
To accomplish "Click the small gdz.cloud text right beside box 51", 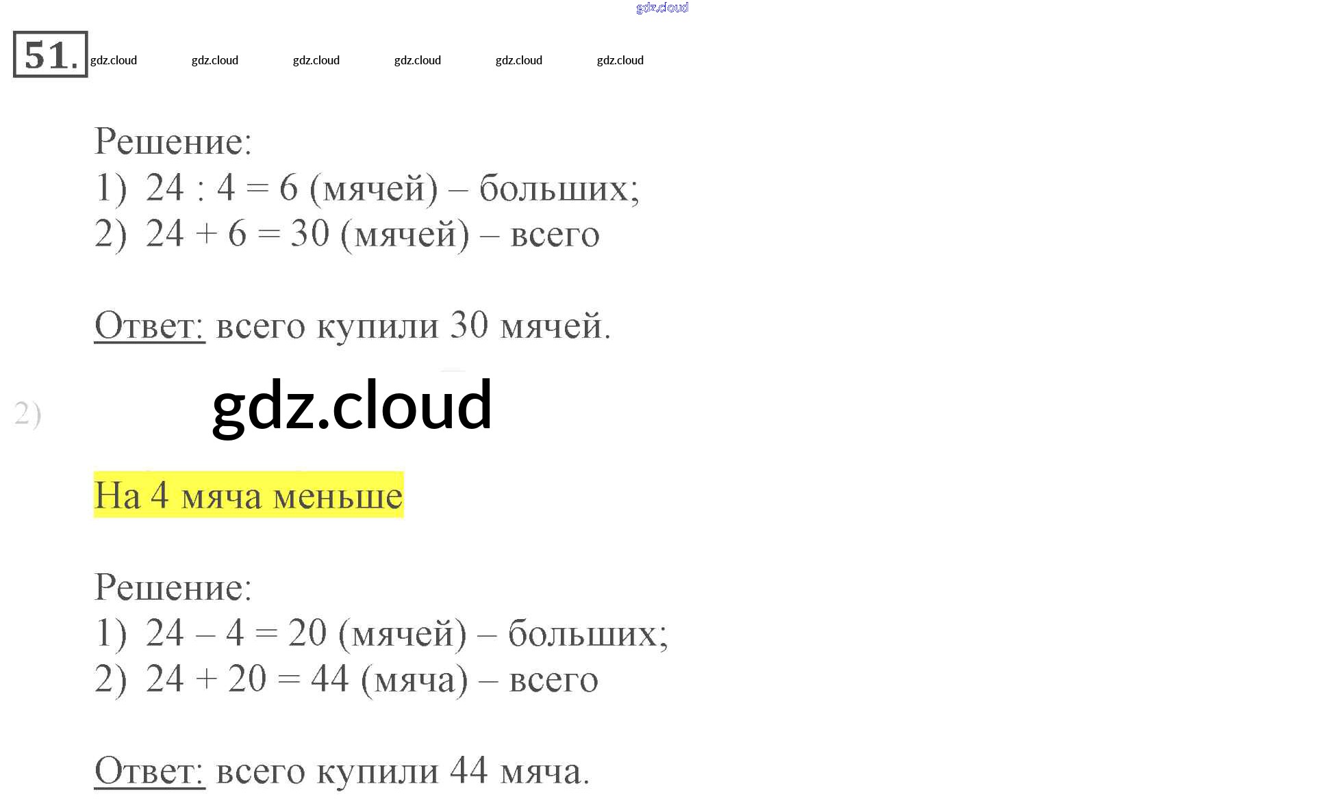I will pyautogui.click(x=114, y=60).
